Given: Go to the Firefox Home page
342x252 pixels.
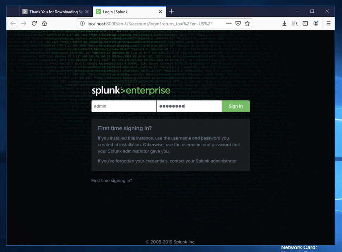Looking at the screenshot, I should [44, 23].
